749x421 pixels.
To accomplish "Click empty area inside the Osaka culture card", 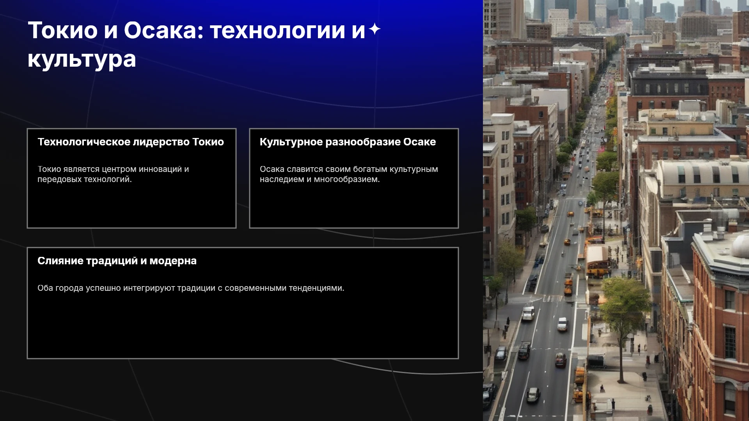I will pos(354,206).
